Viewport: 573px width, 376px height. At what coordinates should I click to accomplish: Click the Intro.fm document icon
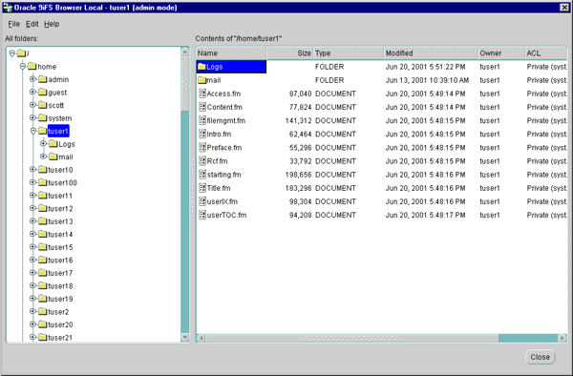pyautogui.click(x=202, y=134)
